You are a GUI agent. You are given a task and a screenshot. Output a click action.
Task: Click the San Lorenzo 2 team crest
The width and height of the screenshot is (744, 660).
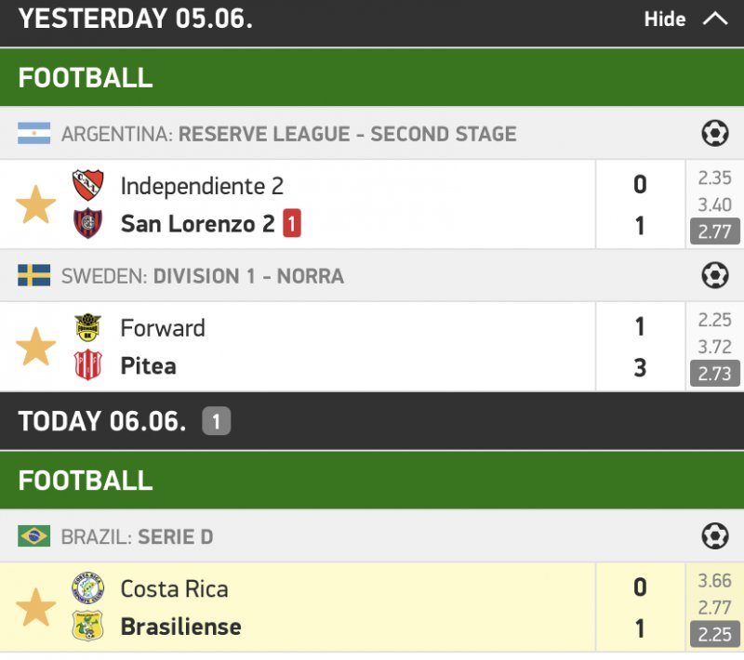pos(88,224)
